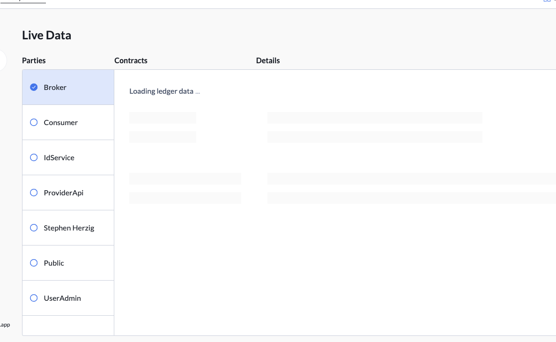Select the IdService radio button

[34, 157]
